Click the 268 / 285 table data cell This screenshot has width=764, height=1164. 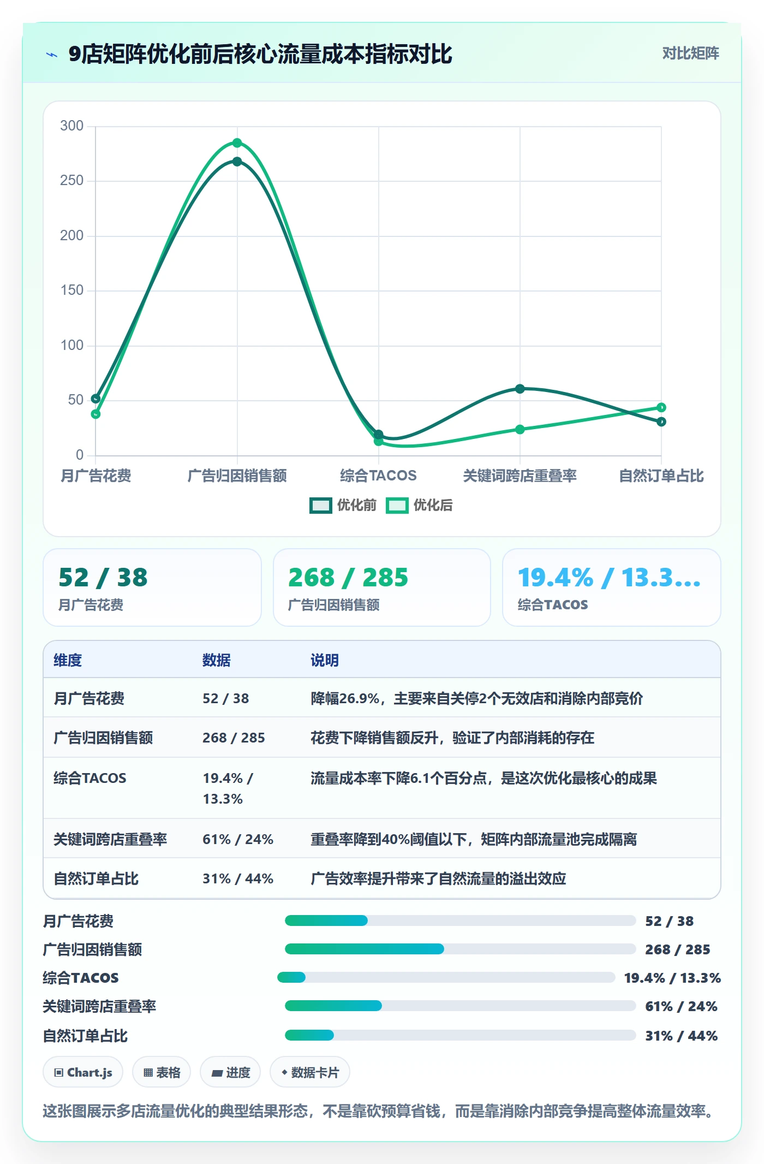tap(234, 738)
